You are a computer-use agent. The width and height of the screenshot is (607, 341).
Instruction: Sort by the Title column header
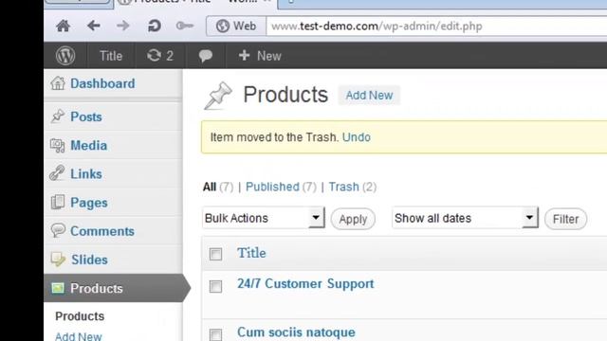point(251,253)
